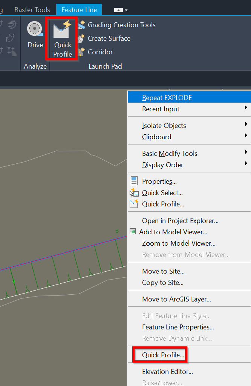
Task: Click the Launch Pad panel title
Action: pyautogui.click(x=105, y=66)
